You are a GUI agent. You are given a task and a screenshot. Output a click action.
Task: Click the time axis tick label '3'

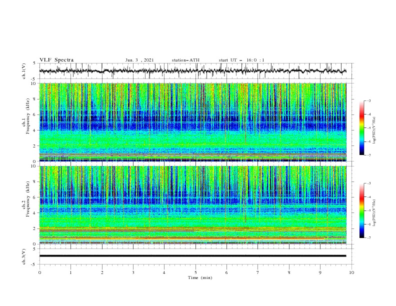click(x=133, y=272)
